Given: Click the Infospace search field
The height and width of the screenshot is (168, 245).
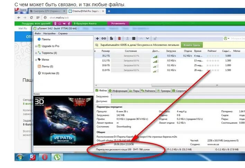Looking at the screenshot, I should pos(237,38).
